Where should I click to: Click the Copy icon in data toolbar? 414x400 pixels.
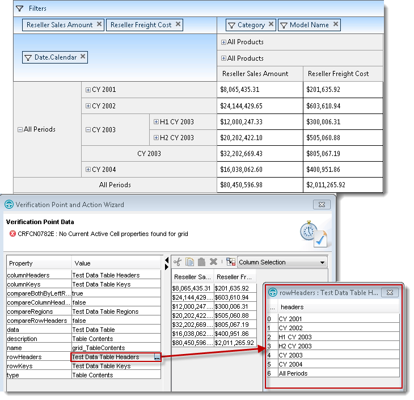[x=190, y=262]
